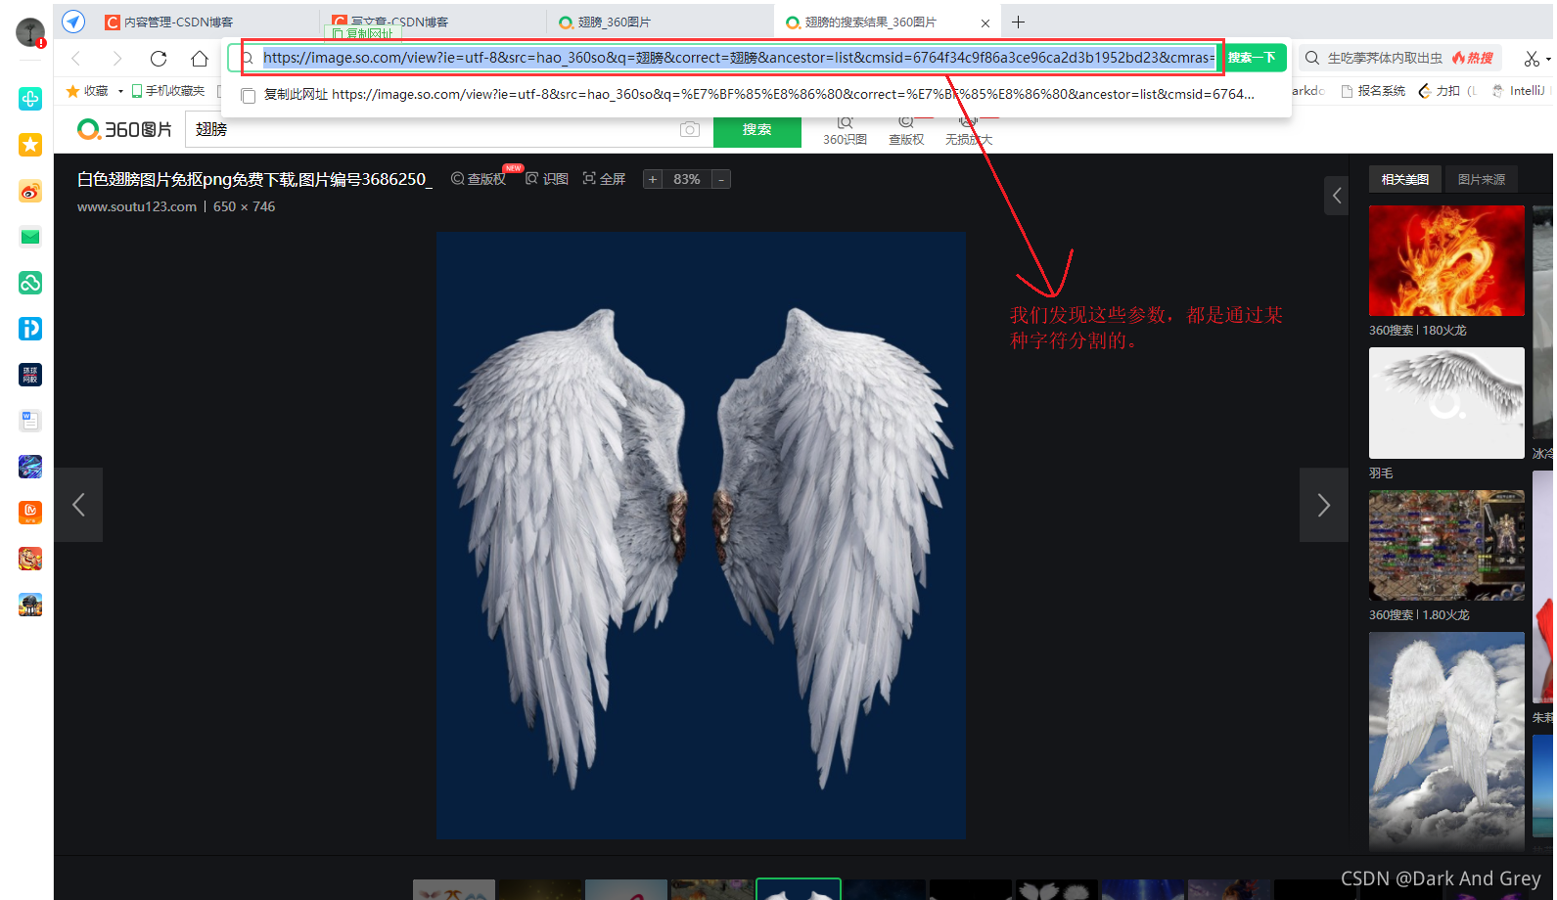Open the Word document sidebar icon
The width and height of the screenshot is (1557, 900).
pos(30,421)
